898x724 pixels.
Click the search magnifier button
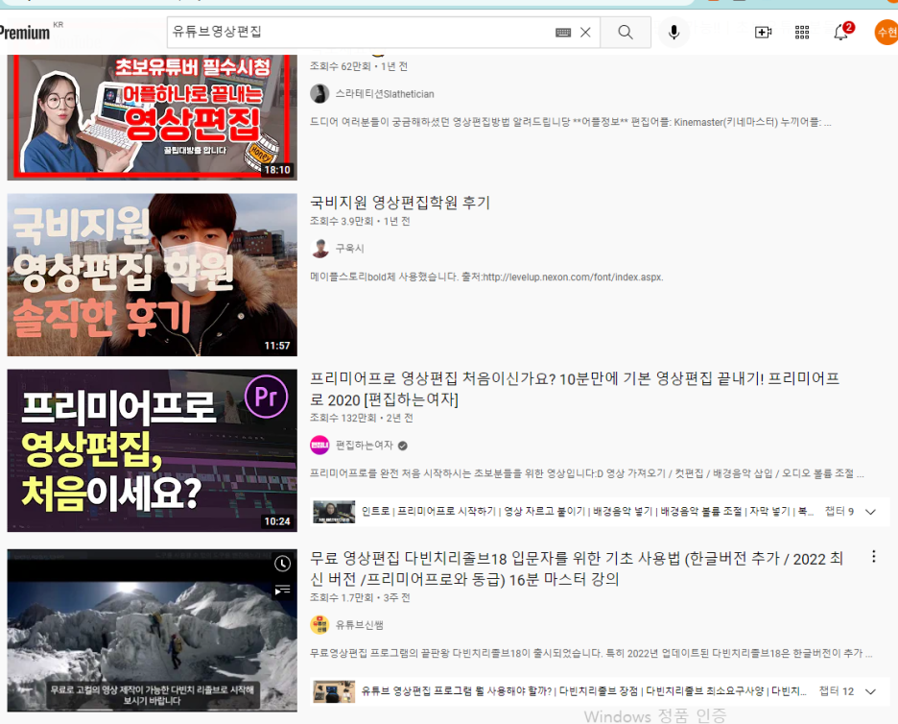coord(626,32)
